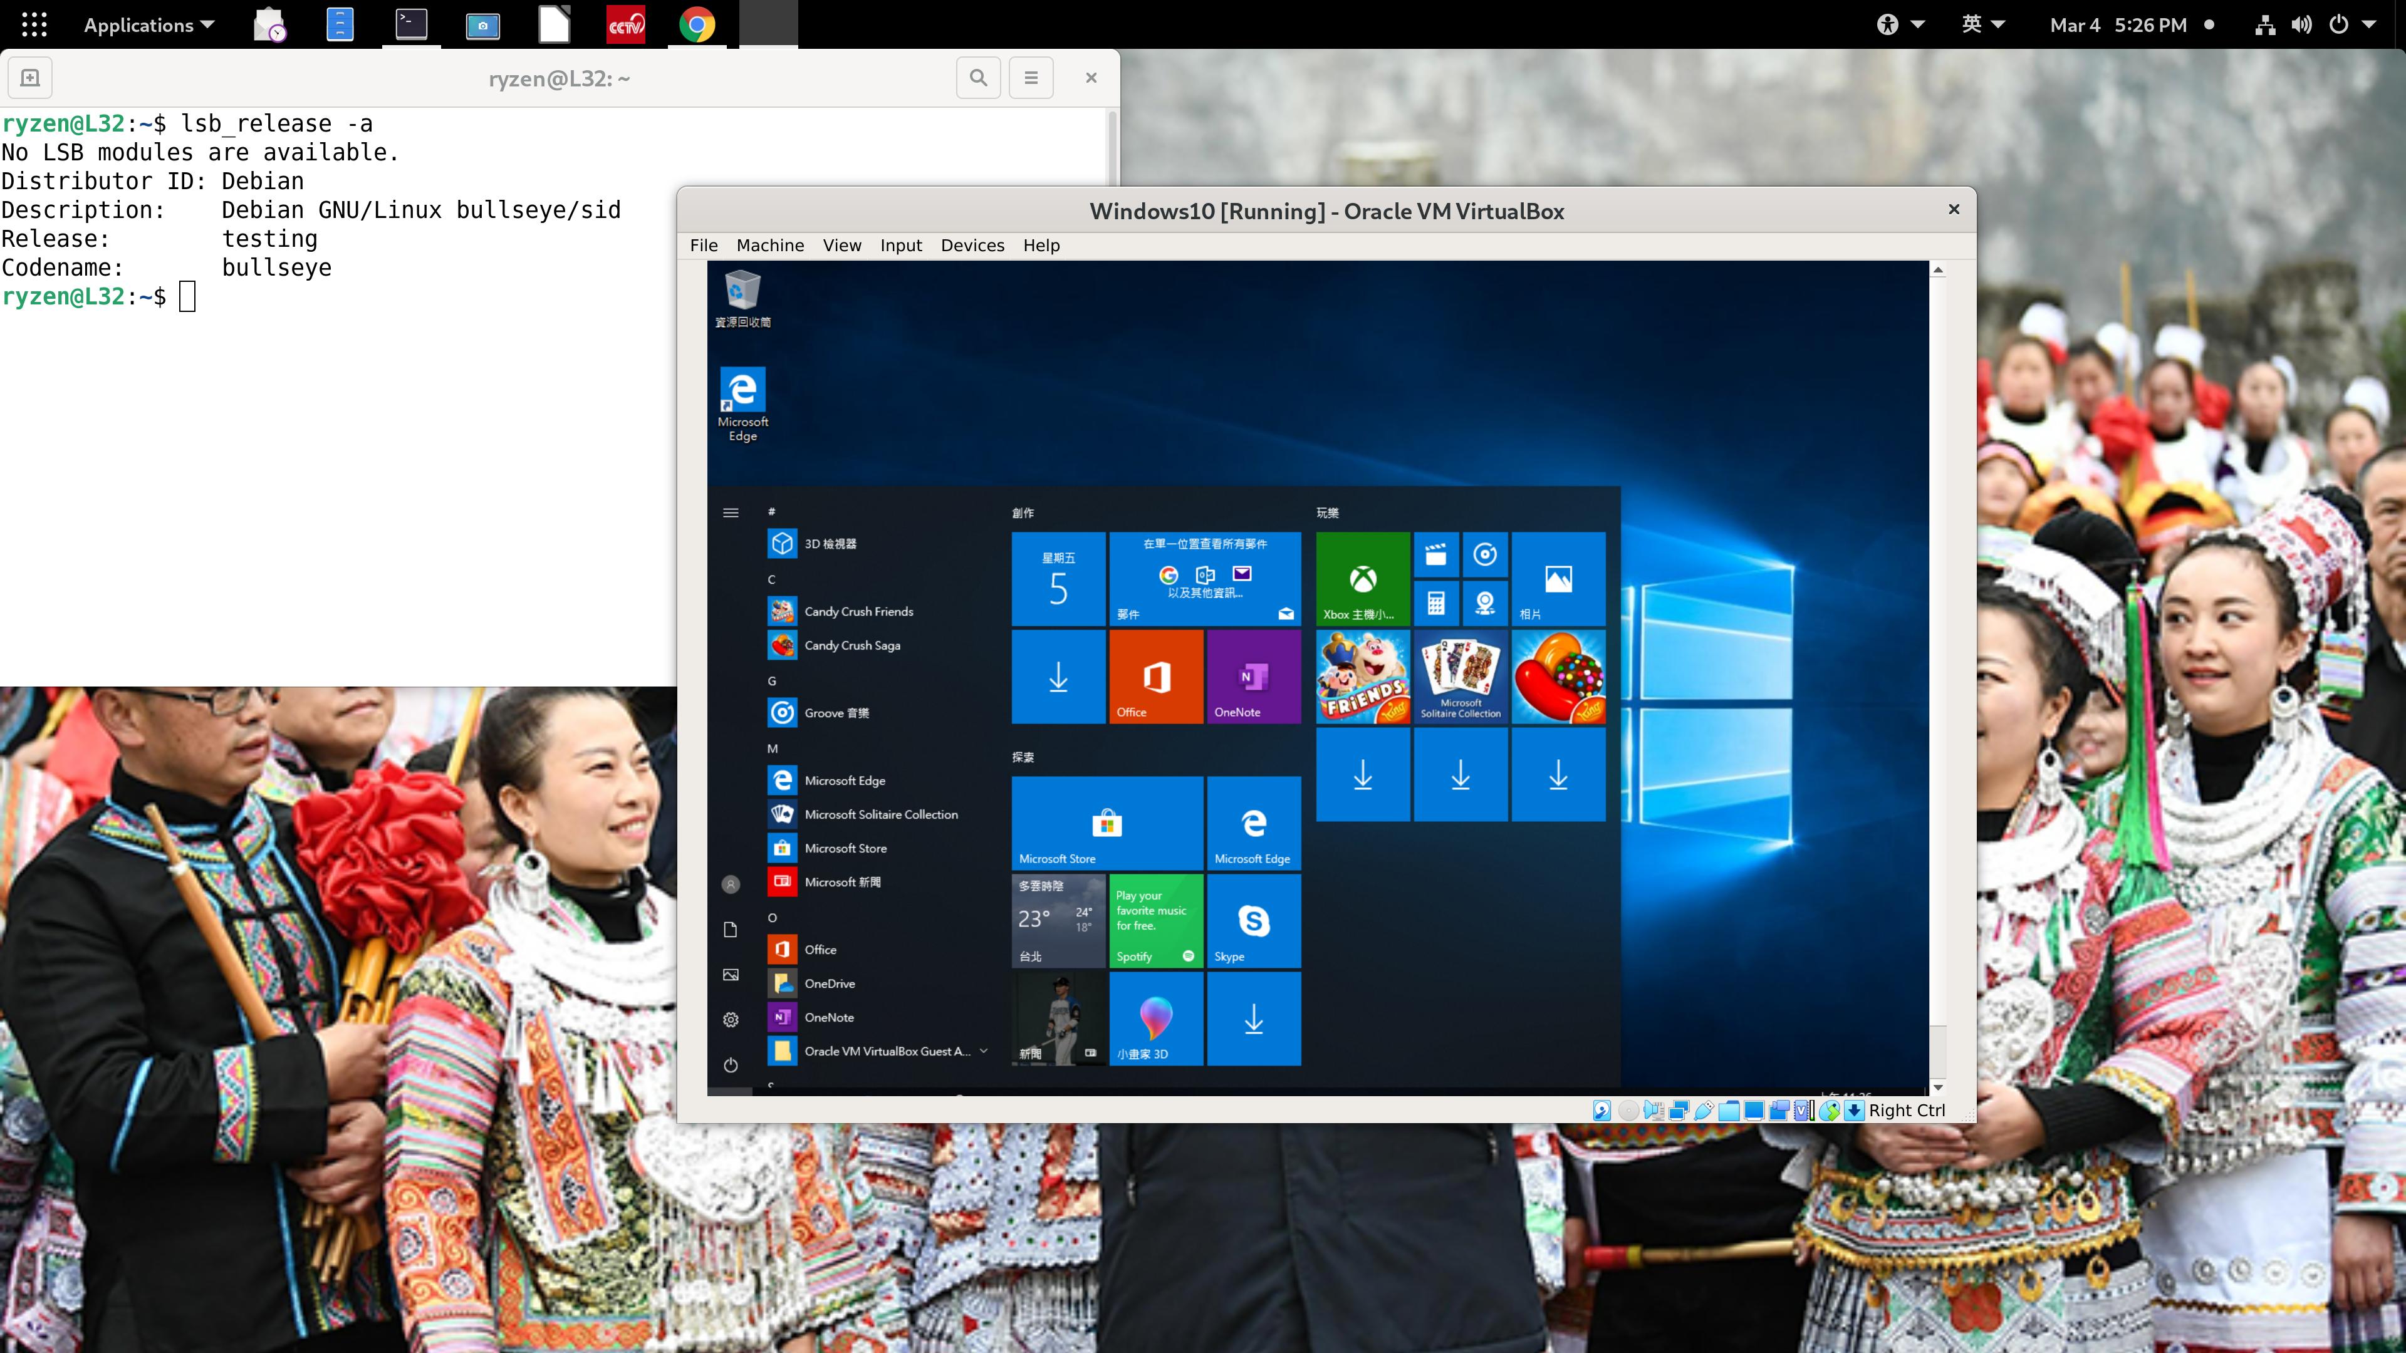Open the Microsoft Store tile
The height and width of the screenshot is (1353, 2406).
(1107, 822)
